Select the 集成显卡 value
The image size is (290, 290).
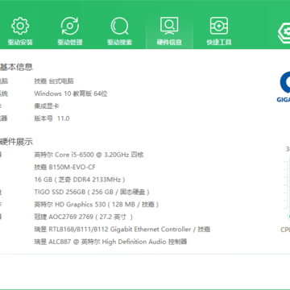[47, 106]
